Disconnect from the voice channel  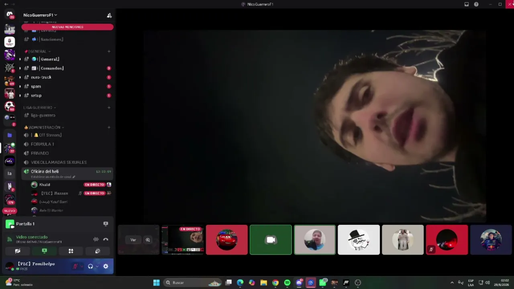106,239
